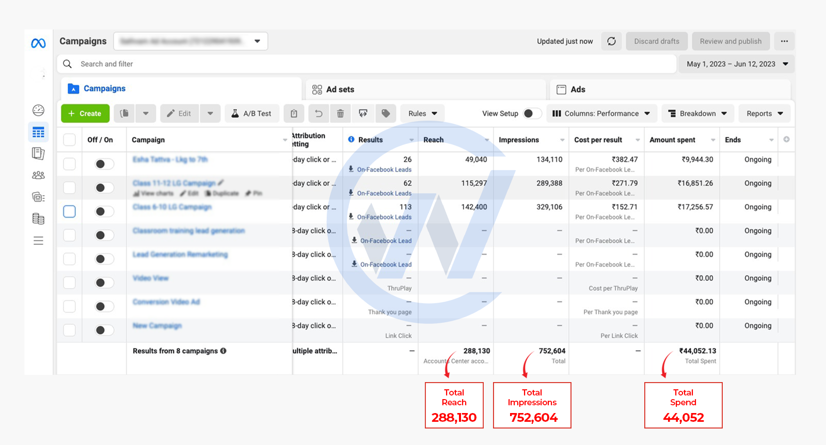Click the undo arrow icon in toolbar
826x445 pixels.
pyautogui.click(x=319, y=113)
